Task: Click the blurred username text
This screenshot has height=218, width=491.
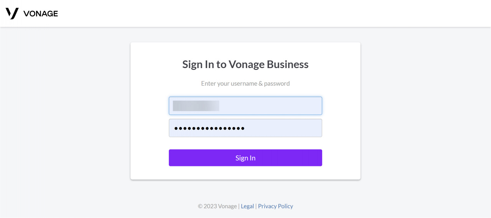Action: click(196, 106)
